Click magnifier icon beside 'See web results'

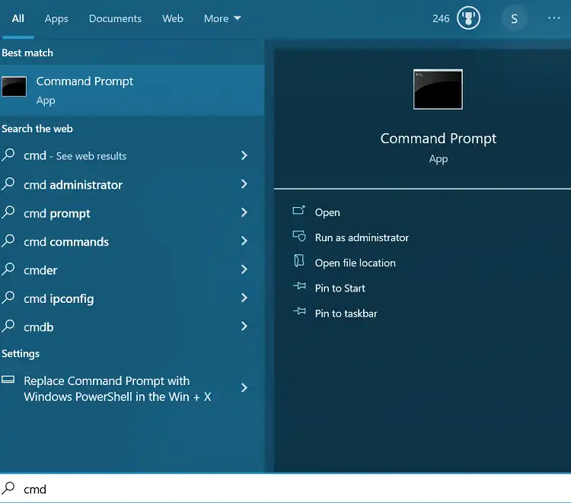pyautogui.click(x=8, y=154)
